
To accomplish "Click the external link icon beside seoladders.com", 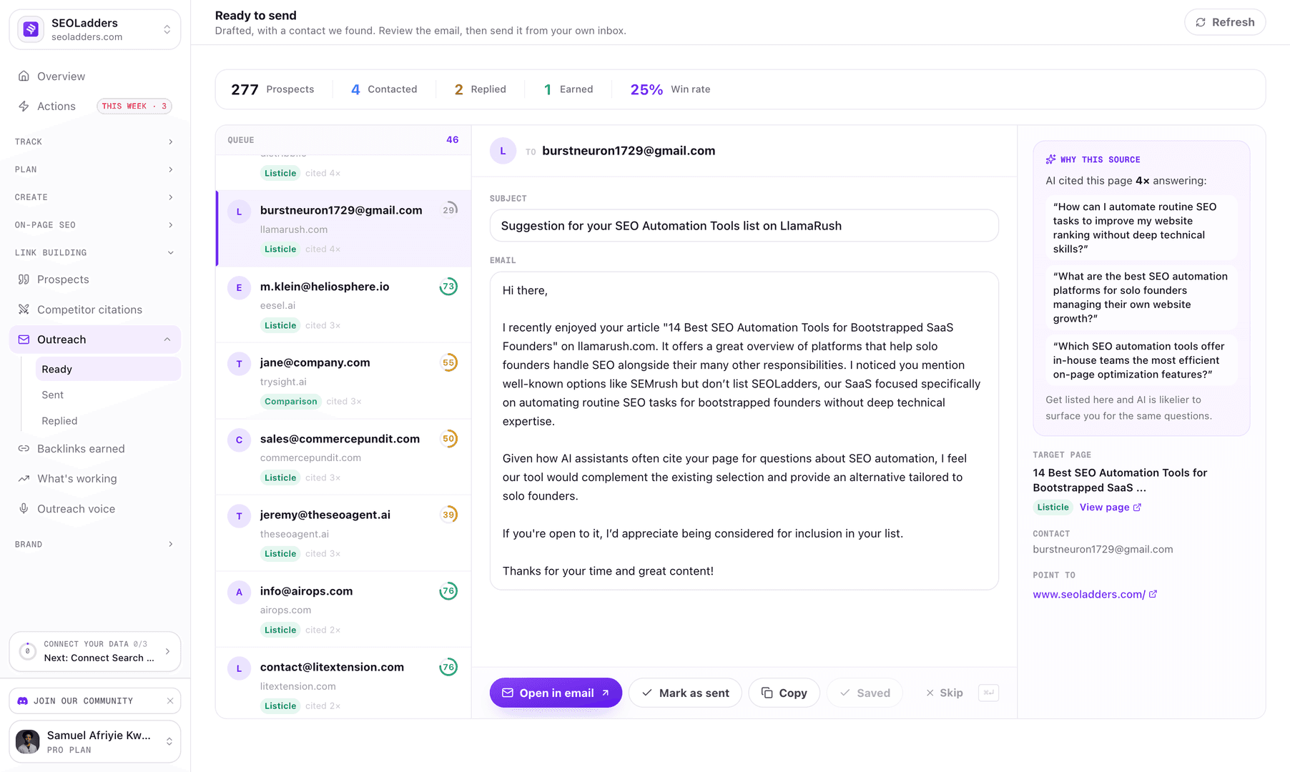I will pyautogui.click(x=1153, y=595).
